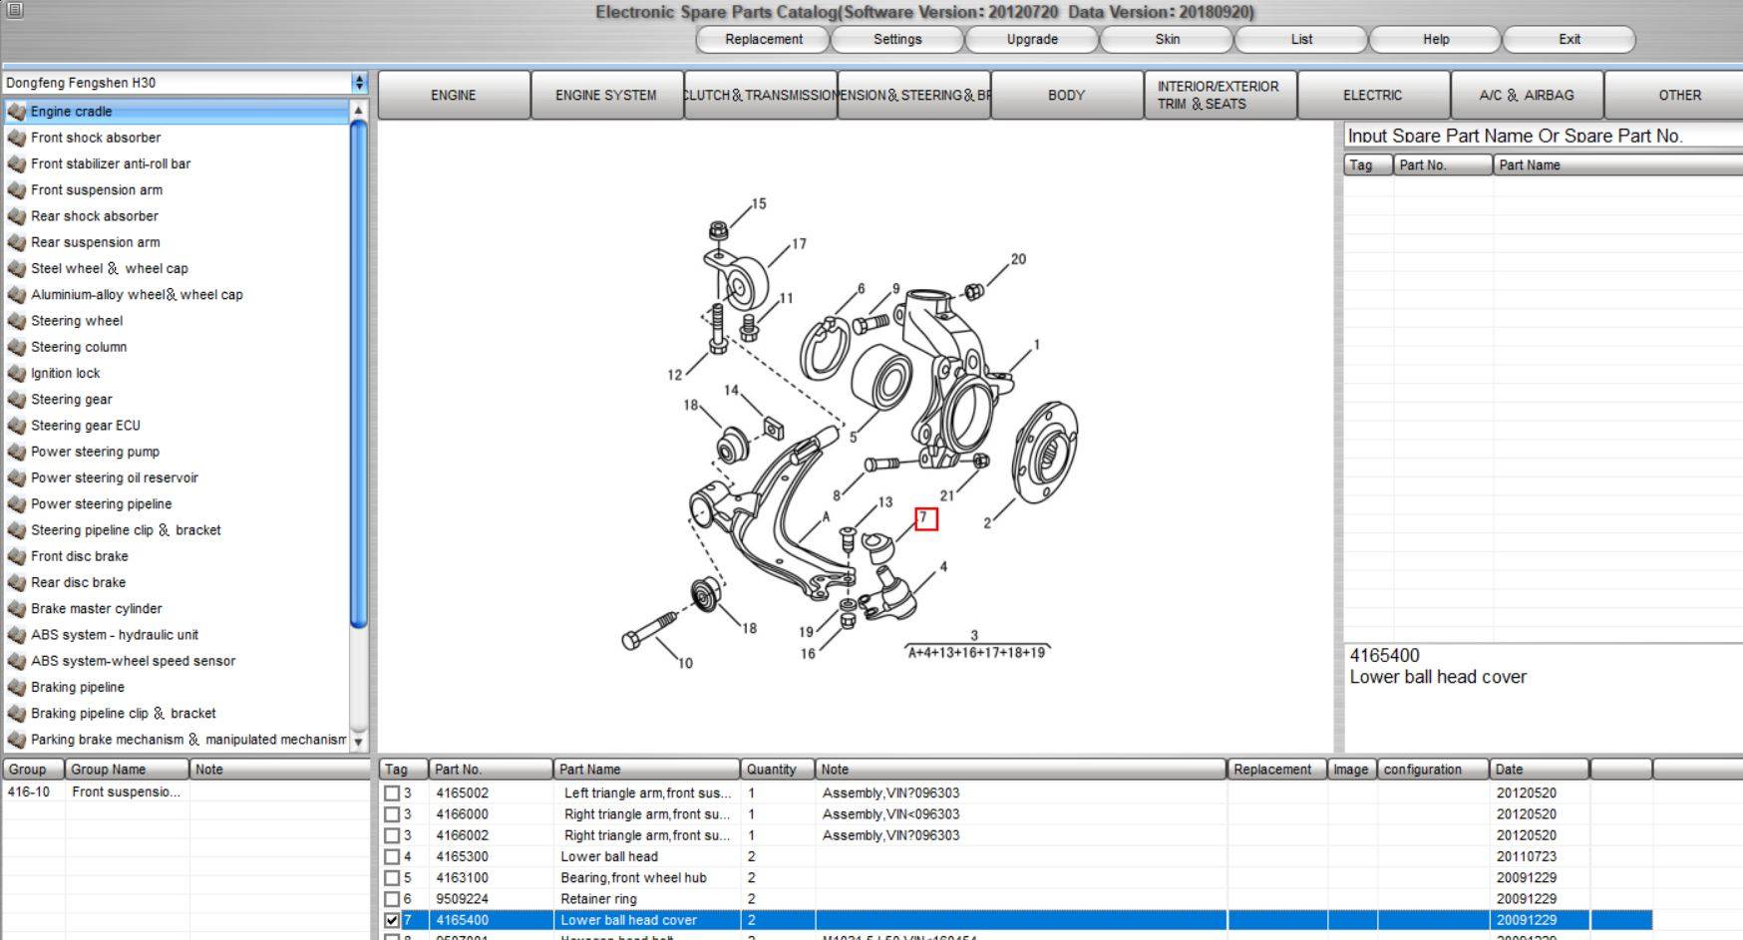Tick the Retainer ring row checkbox

392,899
